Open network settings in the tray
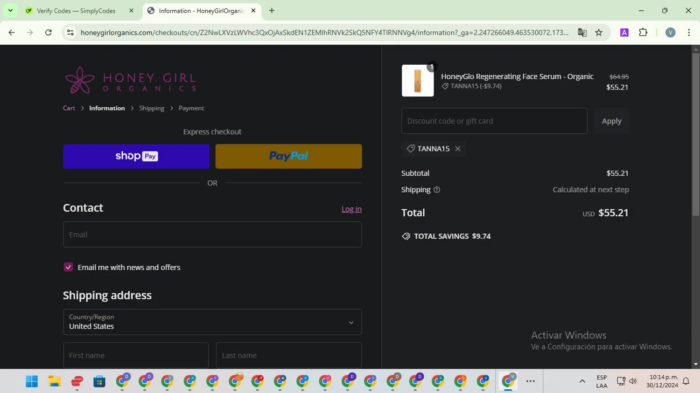 (621, 381)
